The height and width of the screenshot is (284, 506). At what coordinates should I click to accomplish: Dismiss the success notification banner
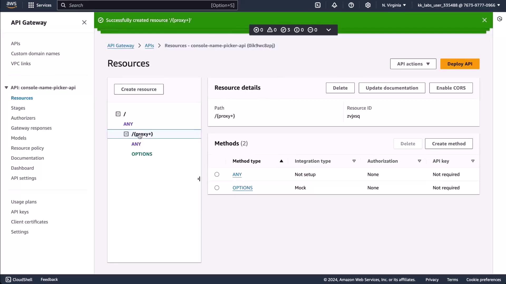pos(484,20)
